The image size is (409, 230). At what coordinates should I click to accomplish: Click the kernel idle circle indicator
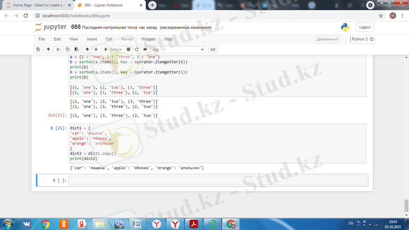(372, 39)
